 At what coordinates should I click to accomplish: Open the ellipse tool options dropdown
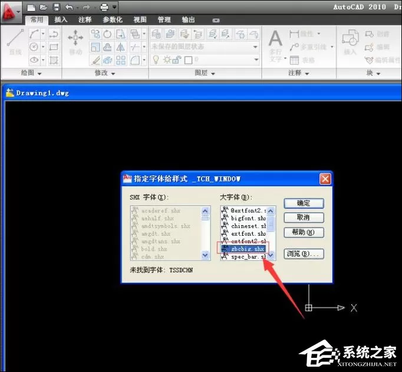pos(43,60)
